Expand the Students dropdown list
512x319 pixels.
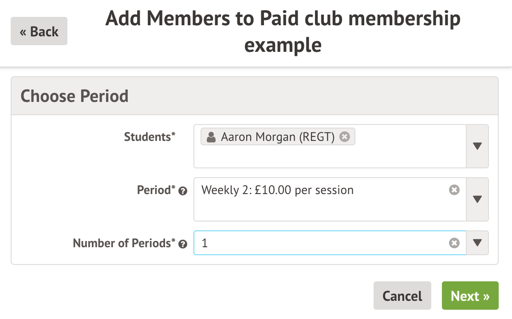pyautogui.click(x=477, y=146)
